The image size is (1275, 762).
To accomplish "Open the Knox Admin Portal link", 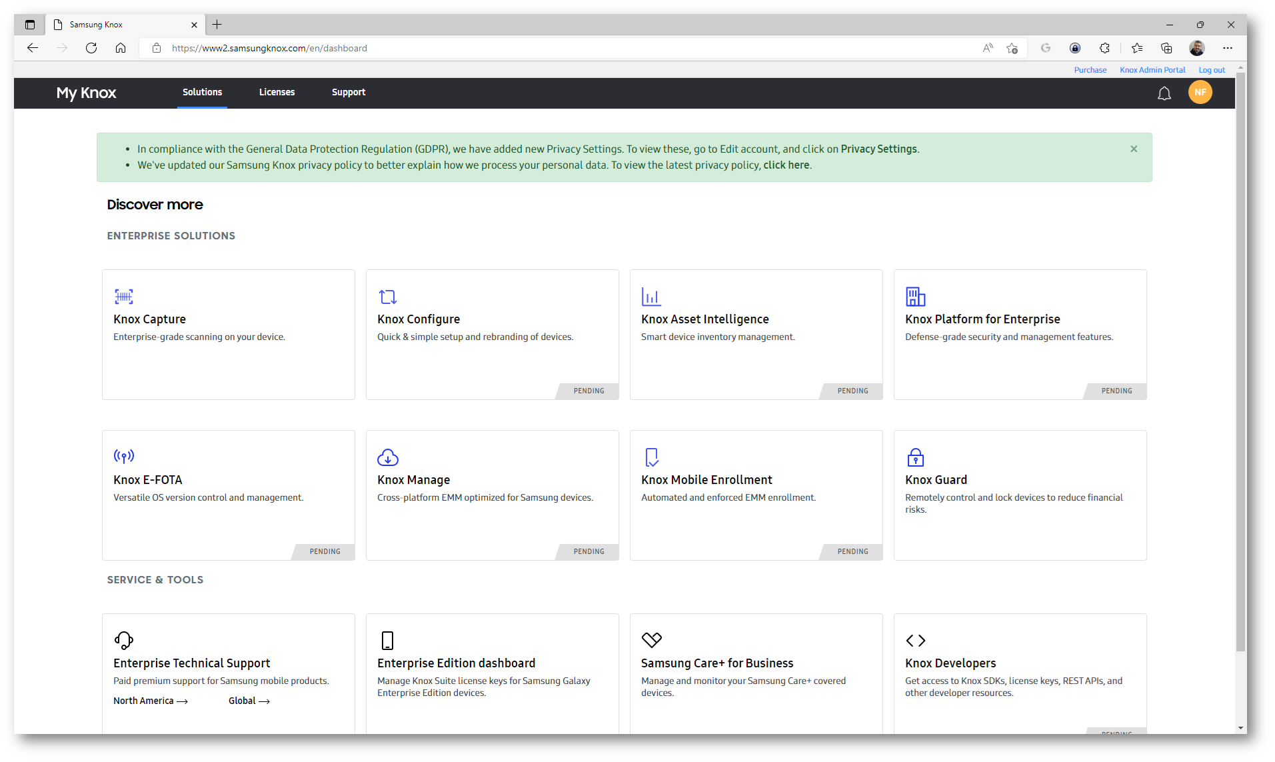I will [x=1152, y=70].
